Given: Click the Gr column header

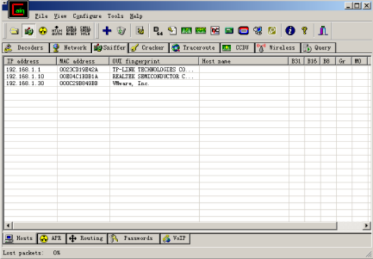Looking at the screenshot, I should [344, 61].
